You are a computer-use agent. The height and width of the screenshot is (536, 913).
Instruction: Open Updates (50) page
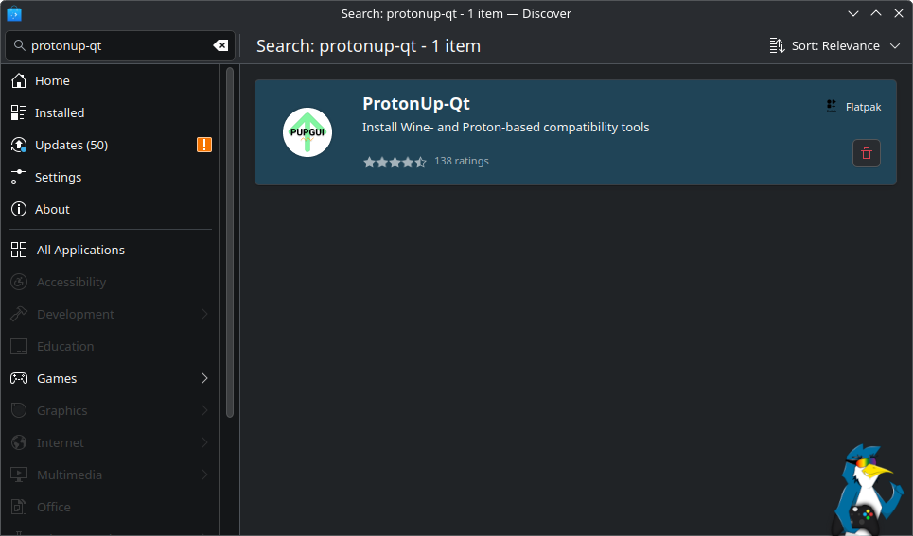71,145
